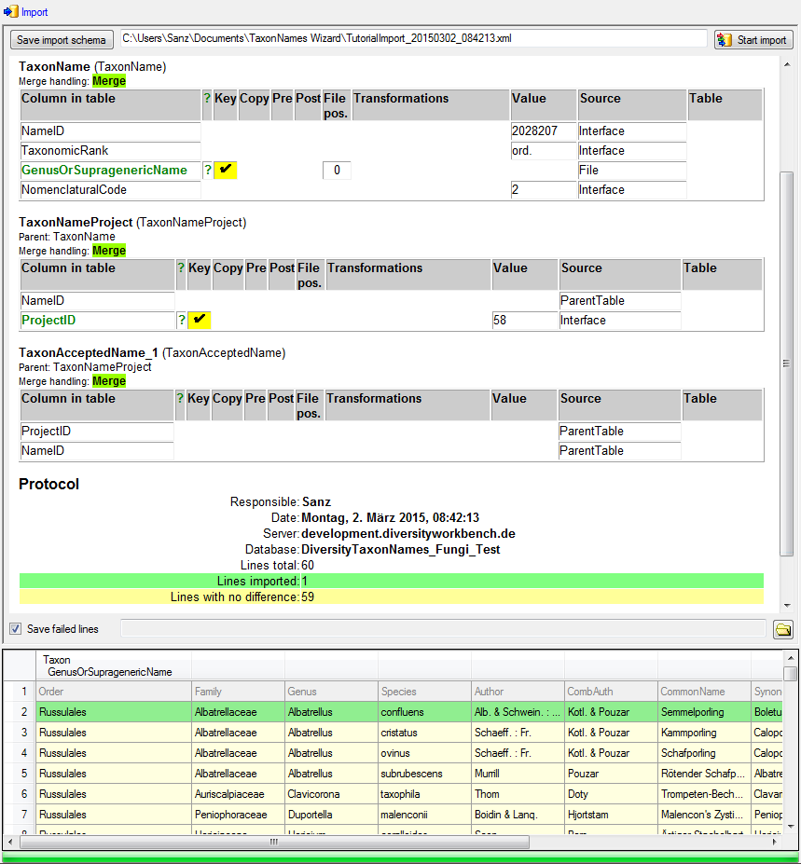Click question mark beside ProjectID row
The height and width of the screenshot is (864, 801).
click(181, 321)
